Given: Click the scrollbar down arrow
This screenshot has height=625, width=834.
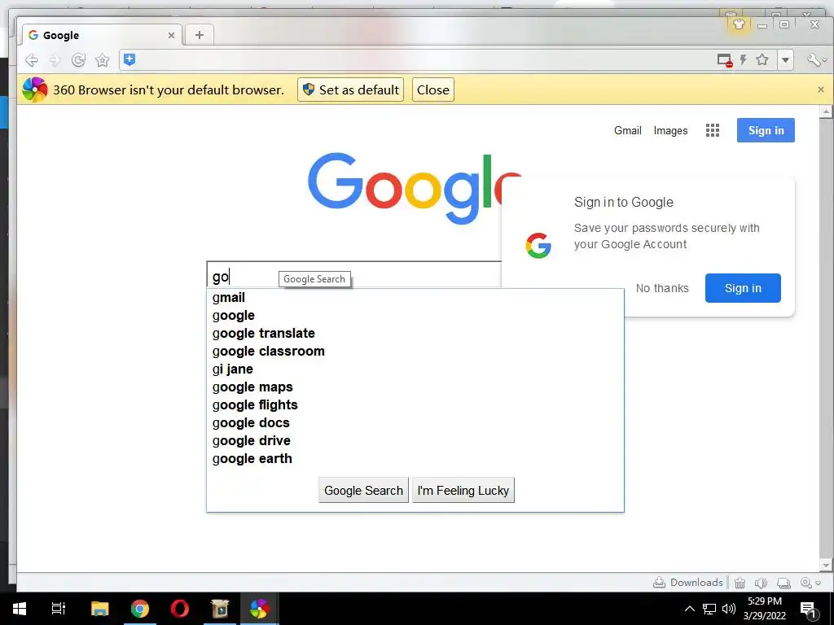Looking at the screenshot, I should (x=826, y=565).
